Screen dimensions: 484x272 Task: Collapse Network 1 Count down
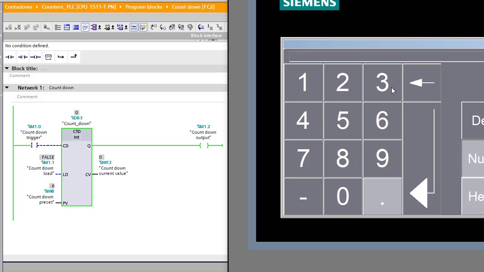pyautogui.click(x=6, y=88)
